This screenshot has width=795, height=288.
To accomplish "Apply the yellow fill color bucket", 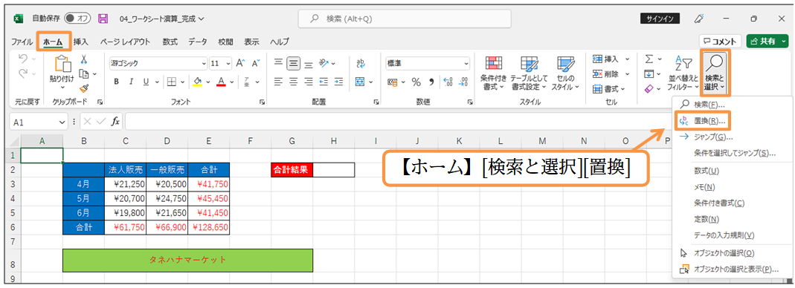I will (198, 82).
